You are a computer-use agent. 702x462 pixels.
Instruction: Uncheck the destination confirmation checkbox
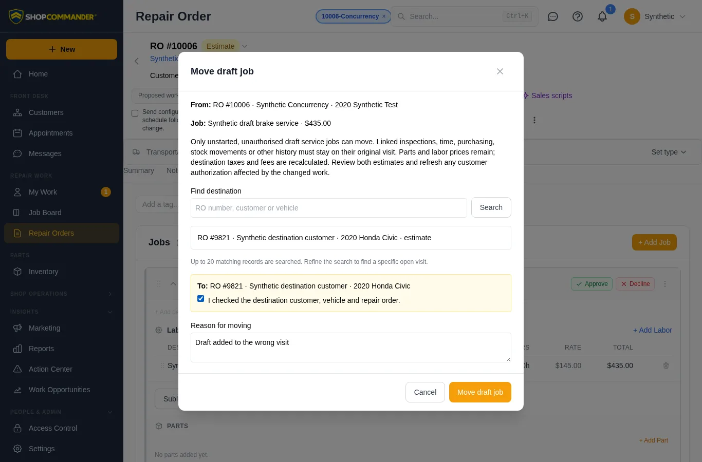tap(201, 299)
